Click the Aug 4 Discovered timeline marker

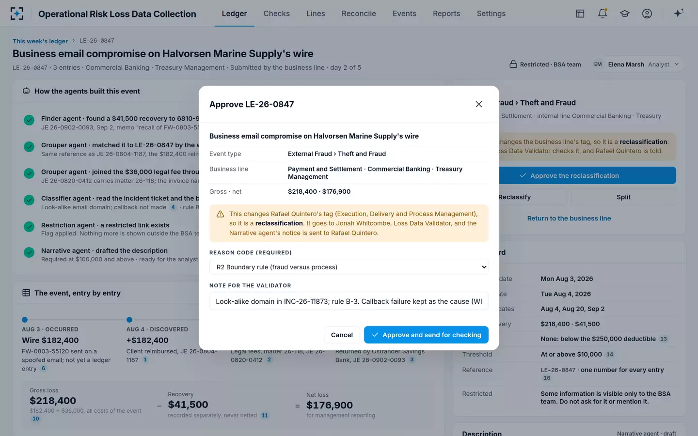[x=129, y=320]
